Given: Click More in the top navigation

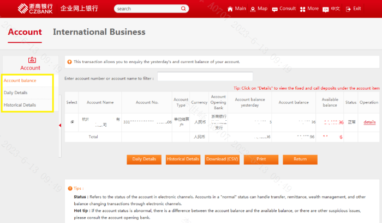Looking at the screenshot, I should 313,9.
